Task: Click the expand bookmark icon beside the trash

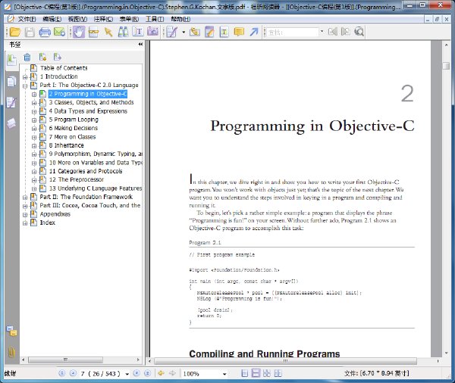Action: (x=42, y=57)
